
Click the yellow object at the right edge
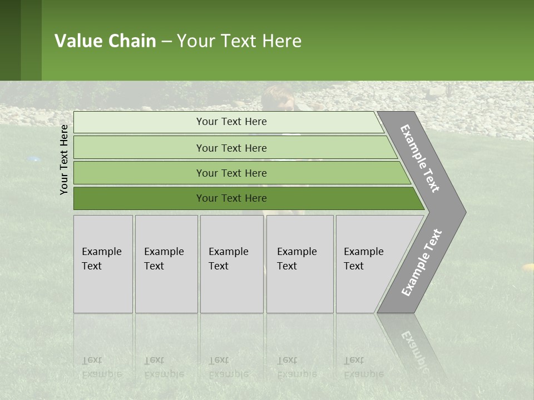(x=527, y=268)
